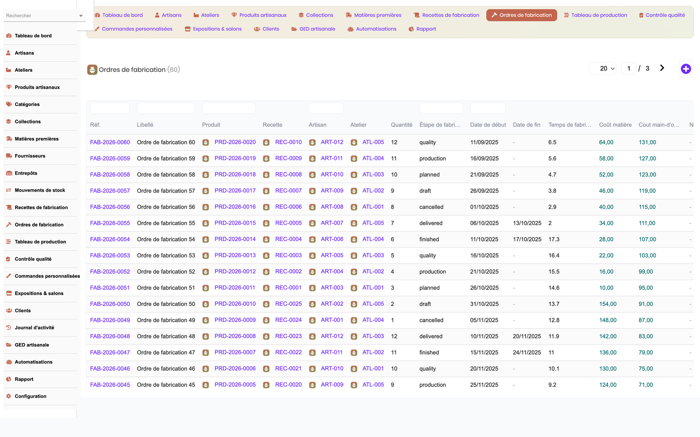This screenshot has width=700, height=437.
Task: Click the purple plus add-order icon
Action: 685,69
